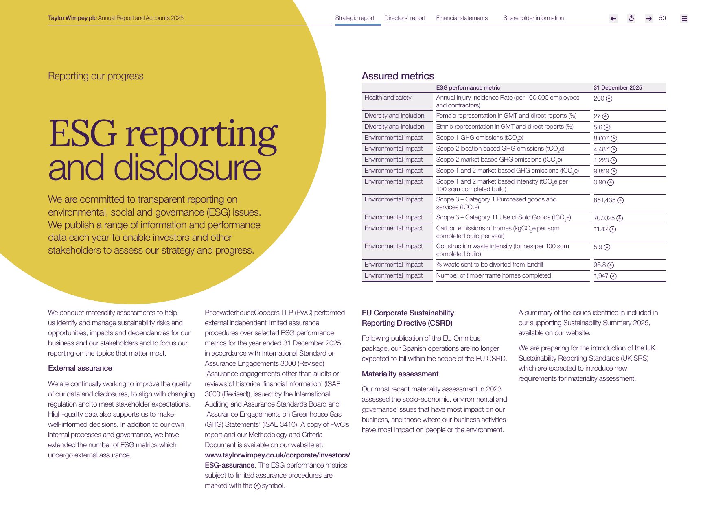The height and width of the screenshot is (505, 714).
Task: Click assurance symbol beside 9,829
Action: (x=614, y=171)
